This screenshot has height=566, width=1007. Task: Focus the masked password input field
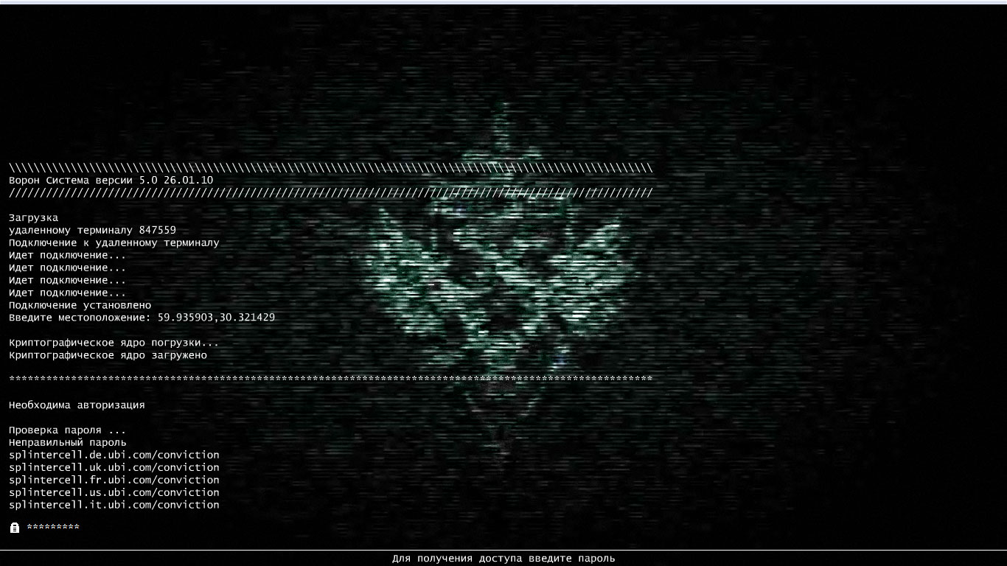(x=53, y=528)
